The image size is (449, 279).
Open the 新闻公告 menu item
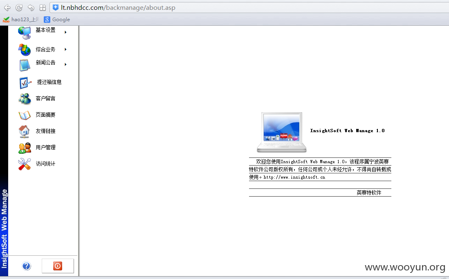pyautogui.click(x=45, y=62)
